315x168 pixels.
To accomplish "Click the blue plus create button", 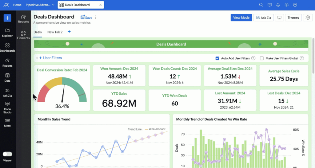I will click(x=7, y=18).
